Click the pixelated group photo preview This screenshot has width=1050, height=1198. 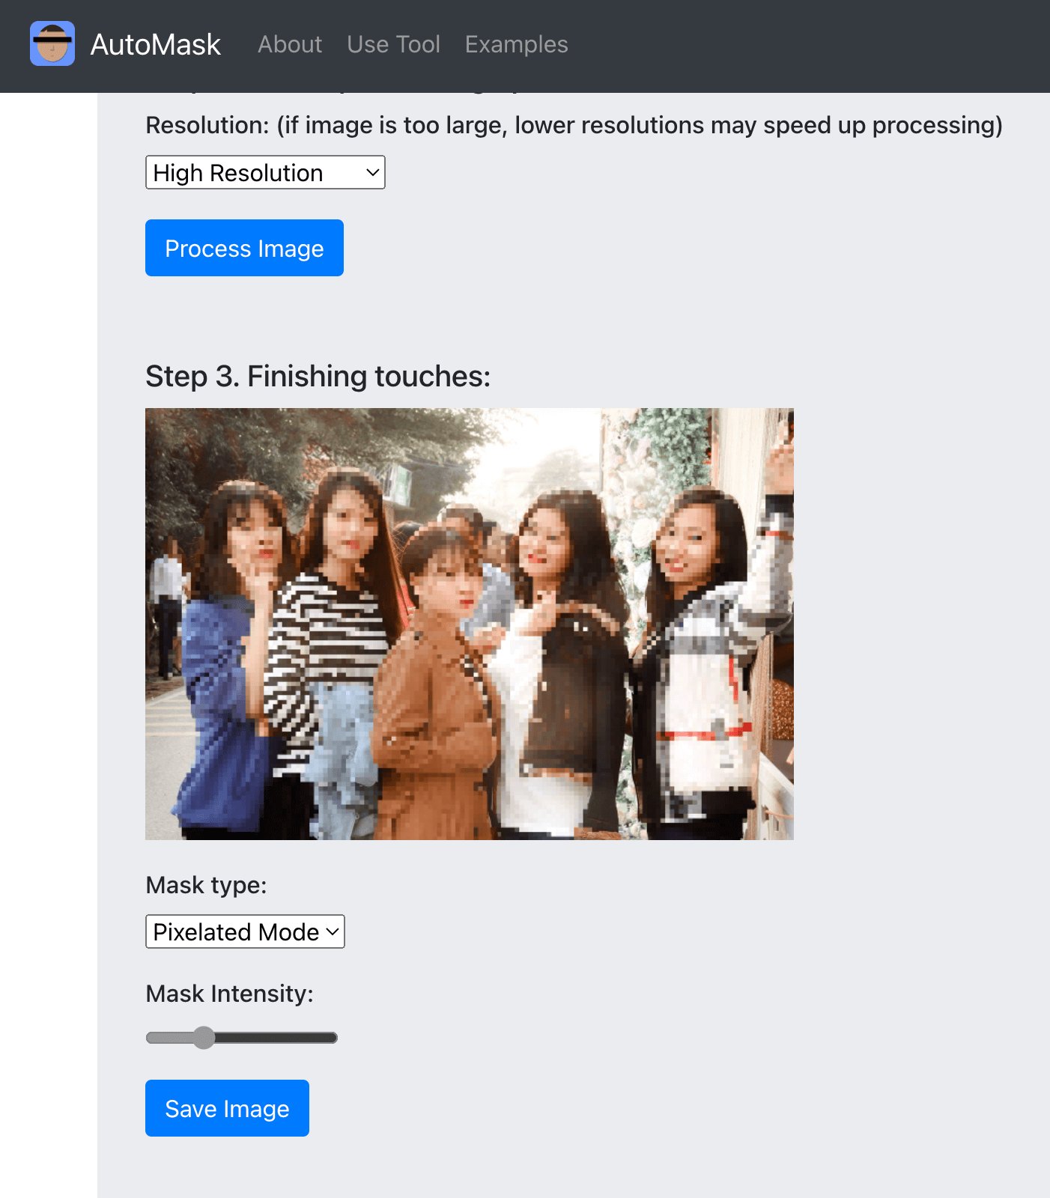(x=469, y=623)
